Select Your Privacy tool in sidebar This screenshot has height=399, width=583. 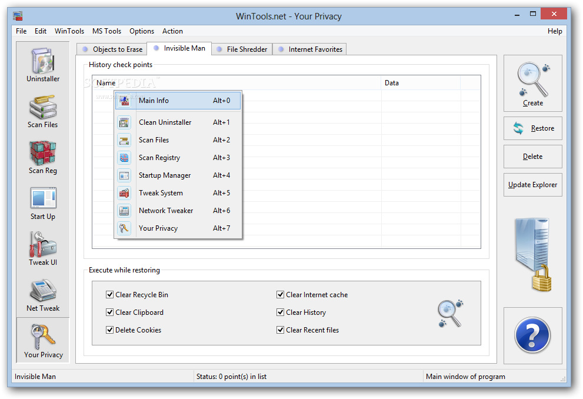click(43, 340)
